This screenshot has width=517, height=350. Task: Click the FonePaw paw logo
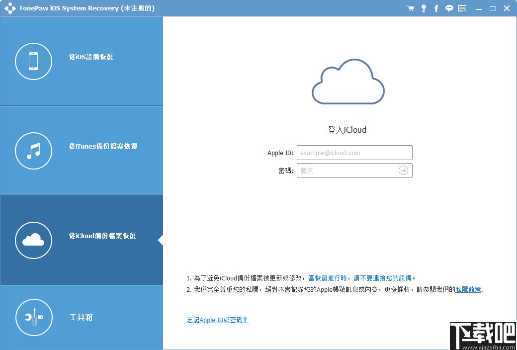[x=10, y=8]
